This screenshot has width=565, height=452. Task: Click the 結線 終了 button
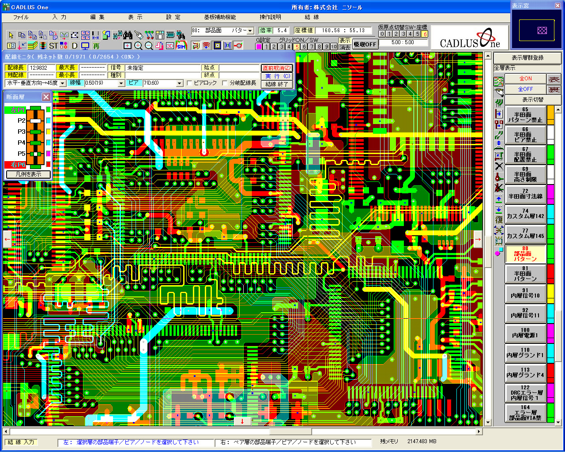tap(277, 84)
